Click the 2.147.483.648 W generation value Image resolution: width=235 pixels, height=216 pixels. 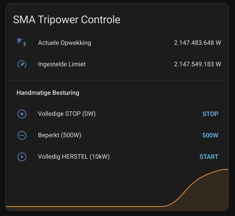(x=197, y=43)
